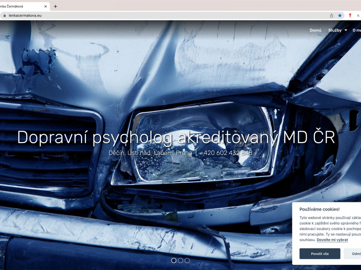Switch to the third carousel slide dot
Viewport: 361px width, 270px height.
187,260
